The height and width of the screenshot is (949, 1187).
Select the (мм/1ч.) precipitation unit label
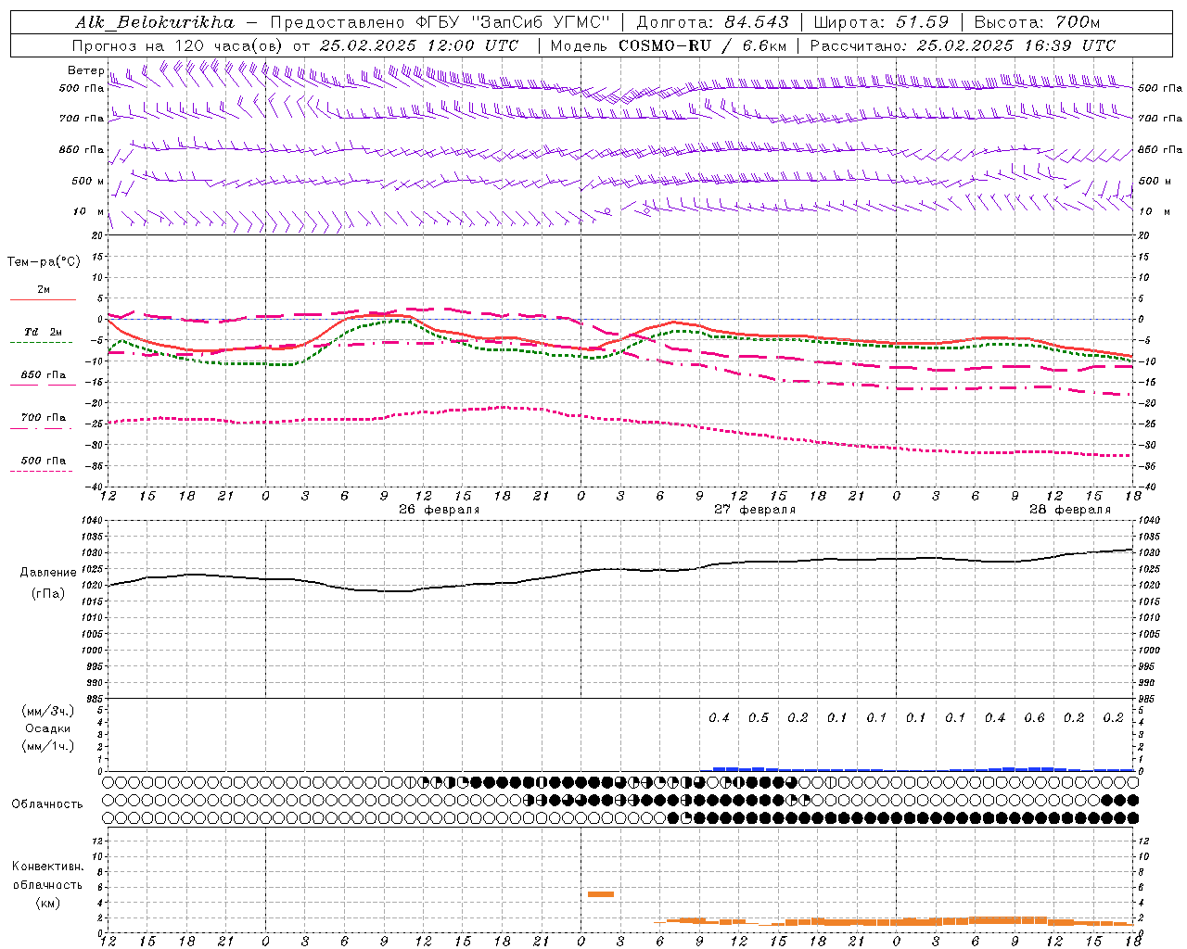(x=47, y=745)
